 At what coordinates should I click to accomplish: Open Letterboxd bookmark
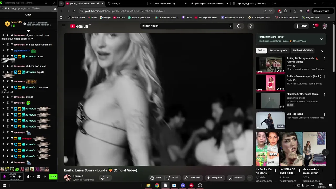click(x=167, y=18)
